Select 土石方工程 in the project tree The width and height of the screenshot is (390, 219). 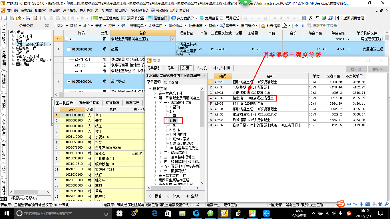click(24, 36)
